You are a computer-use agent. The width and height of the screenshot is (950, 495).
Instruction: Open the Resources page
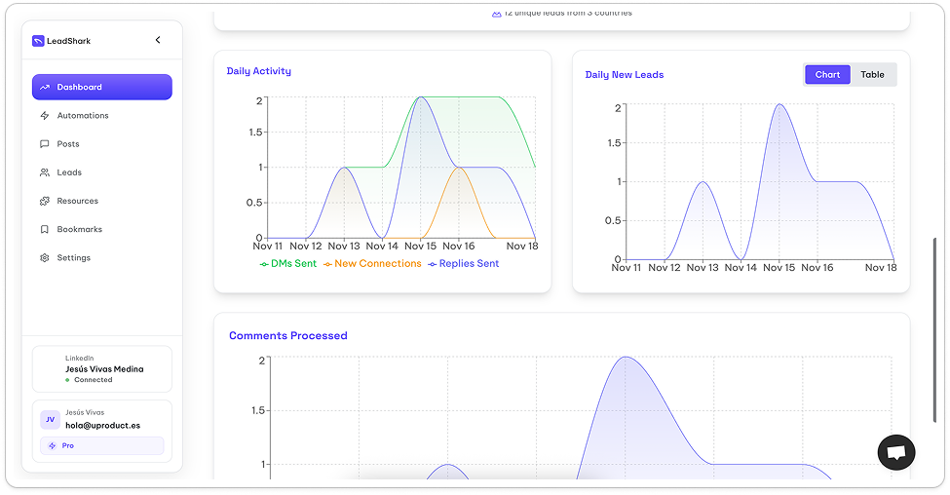point(101,201)
